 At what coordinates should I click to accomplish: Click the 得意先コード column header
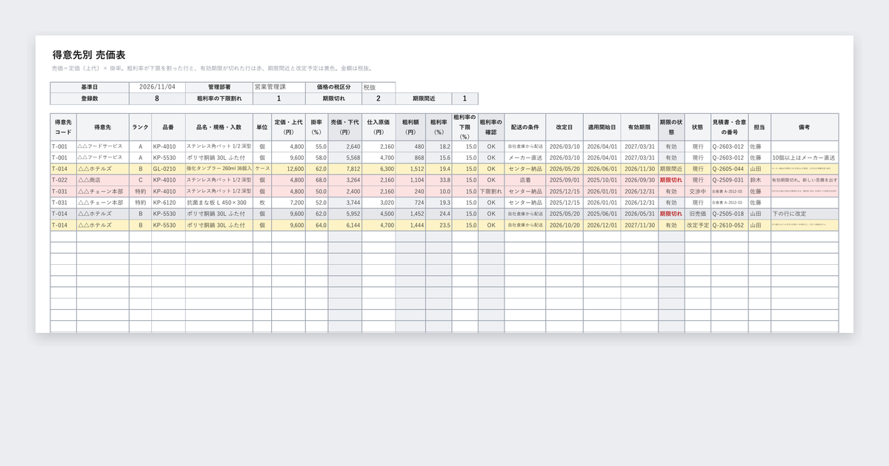click(63, 126)
